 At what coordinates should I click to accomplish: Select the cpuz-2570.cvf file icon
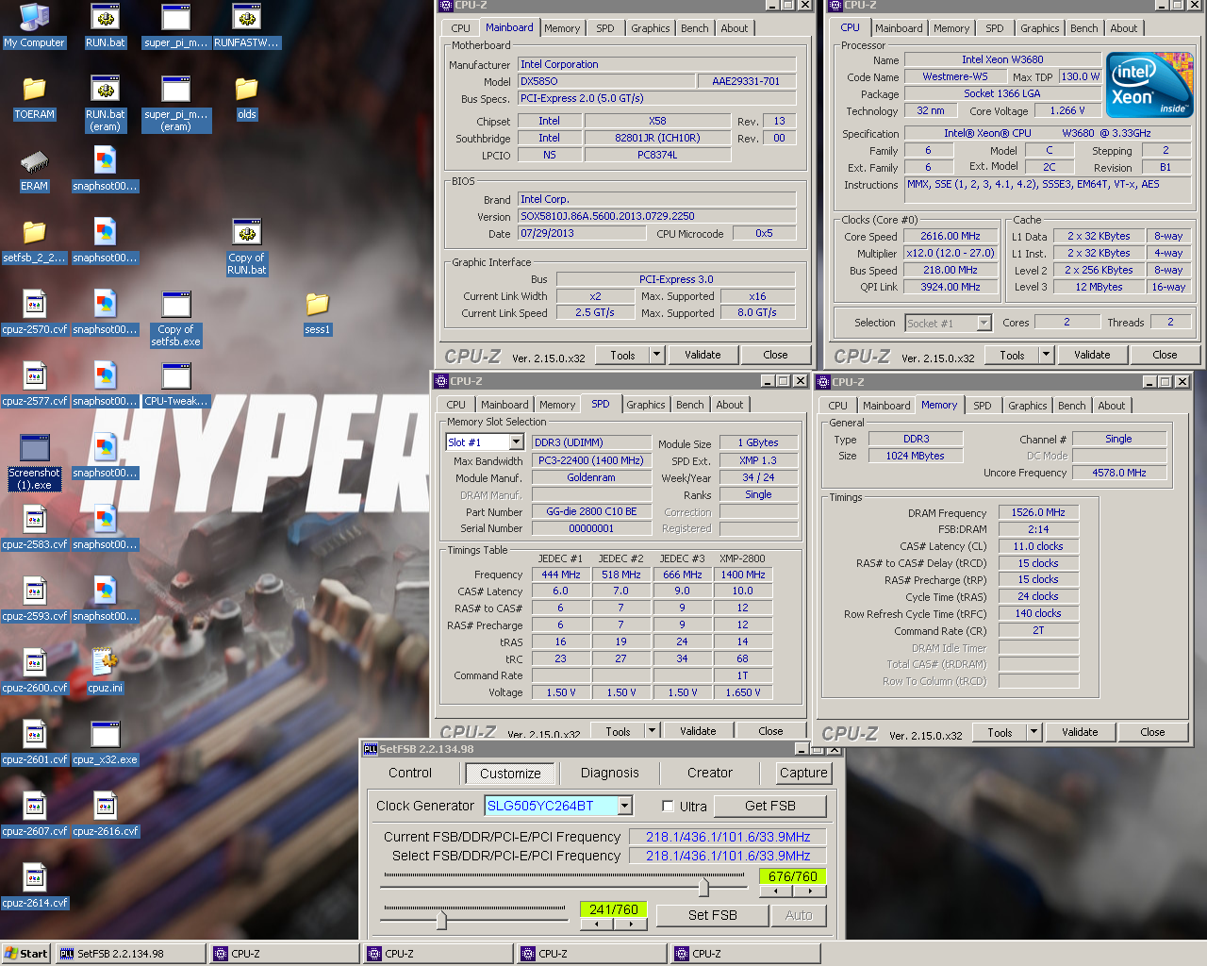(x=35, y=312)
